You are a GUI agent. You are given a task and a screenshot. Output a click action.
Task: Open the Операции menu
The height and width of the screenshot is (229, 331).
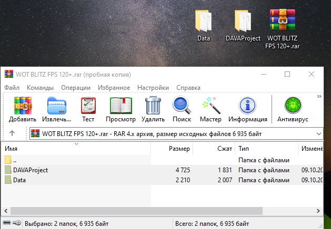pyautogui.click(x=76, y=88)
